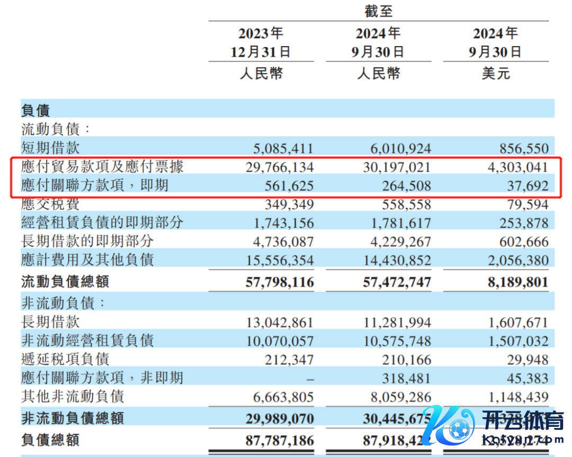Click the 負債總額 total row label
The width and height of the screenshot is (572, 457).
[50, 440]
